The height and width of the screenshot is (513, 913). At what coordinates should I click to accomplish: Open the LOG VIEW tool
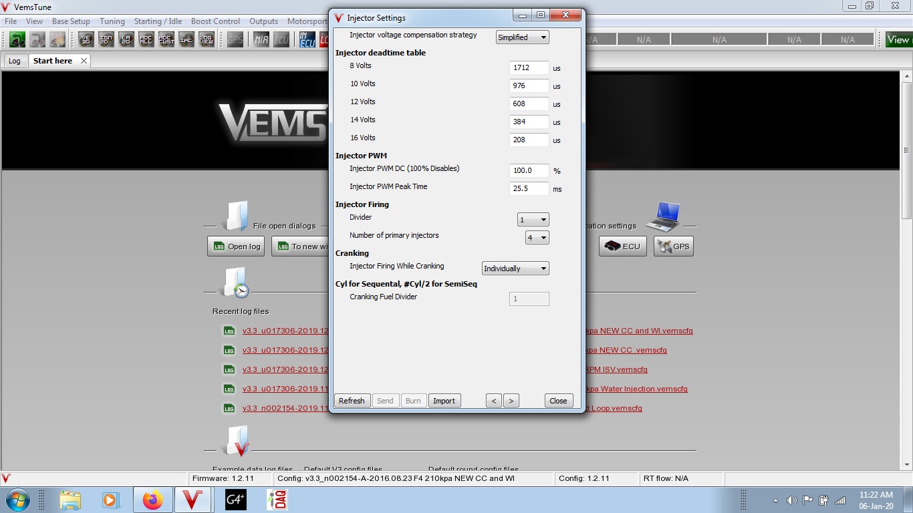[205, 40]
